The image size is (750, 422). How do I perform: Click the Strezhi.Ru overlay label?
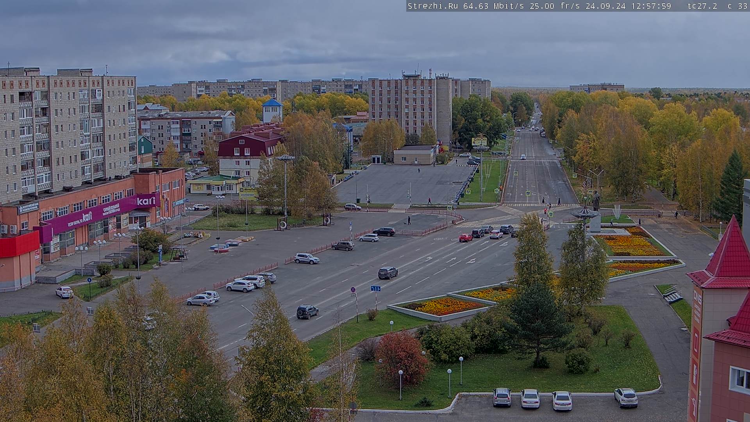pos(433,6)
